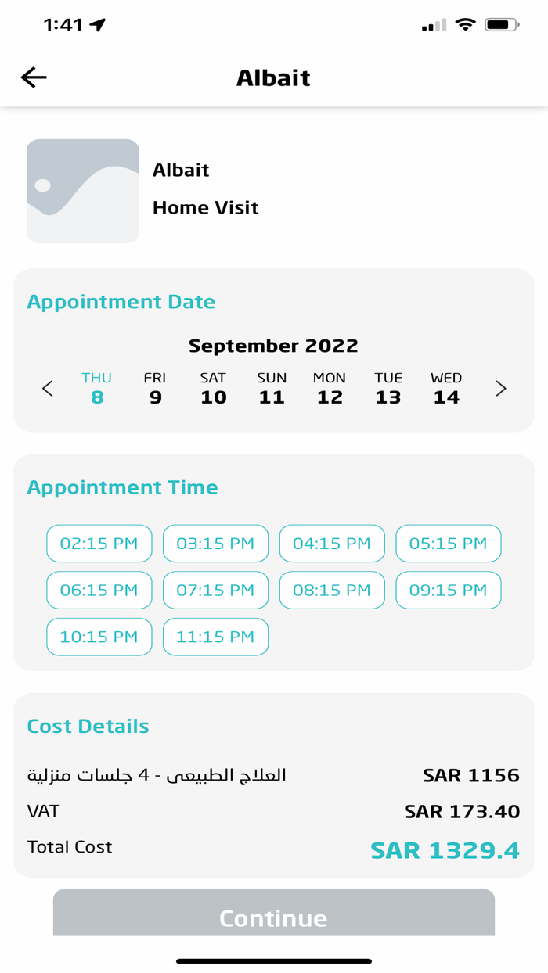Select Friday 9 as appointment date
This screenshot has height=973, width=548.
pyautogui.click(x=155, y=389)
